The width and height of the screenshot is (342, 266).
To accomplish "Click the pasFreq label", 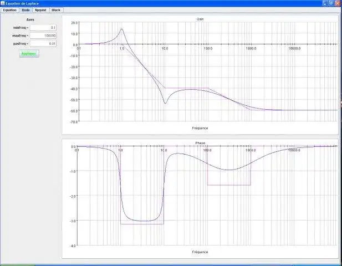I will pos(21,44).
